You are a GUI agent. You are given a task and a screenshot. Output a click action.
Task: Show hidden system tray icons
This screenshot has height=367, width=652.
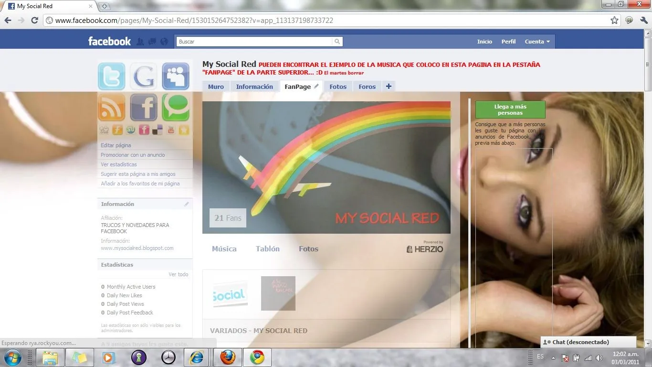(553, 357)
